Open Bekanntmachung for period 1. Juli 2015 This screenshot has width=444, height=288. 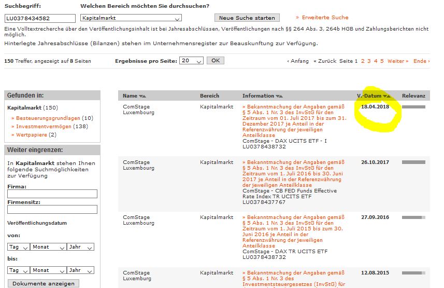pos(293,231)
